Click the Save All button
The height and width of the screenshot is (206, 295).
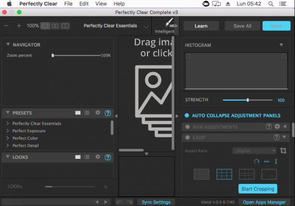point(242,26)
